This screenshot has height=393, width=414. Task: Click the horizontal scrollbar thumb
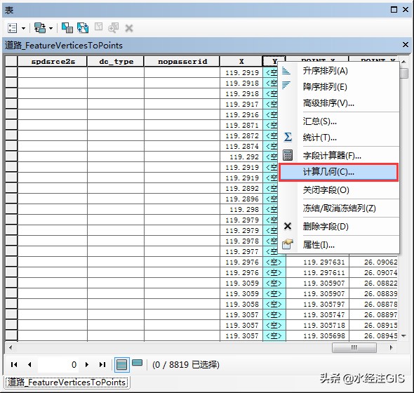click(354, 347)
